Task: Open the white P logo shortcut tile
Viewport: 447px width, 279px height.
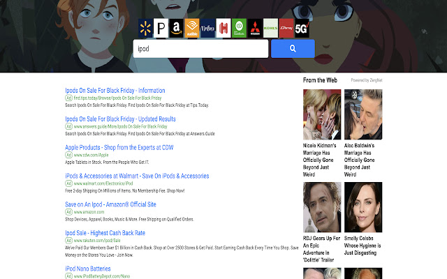Action: coord(161,28)
